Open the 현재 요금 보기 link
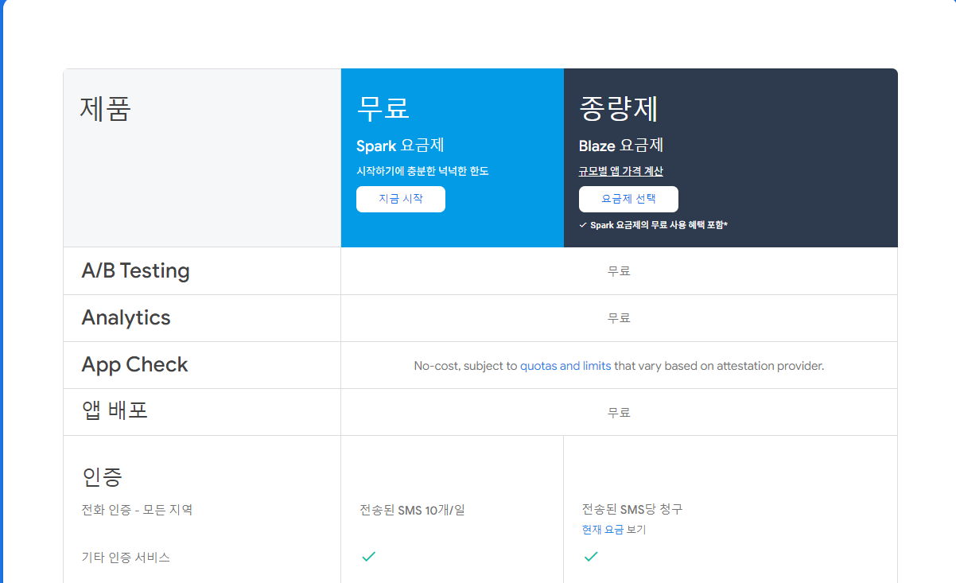Image resolution: width=956 pixels, height=583 pixels. (x=614, y=530)
